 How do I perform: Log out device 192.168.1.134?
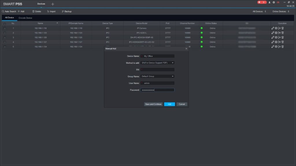coord(279,46)
